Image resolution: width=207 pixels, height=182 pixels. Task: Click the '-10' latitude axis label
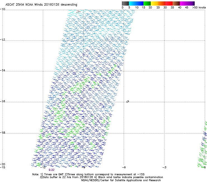click(3, 9)
